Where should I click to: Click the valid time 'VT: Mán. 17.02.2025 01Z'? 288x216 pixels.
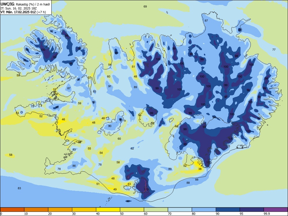click(x=18, y=12)
